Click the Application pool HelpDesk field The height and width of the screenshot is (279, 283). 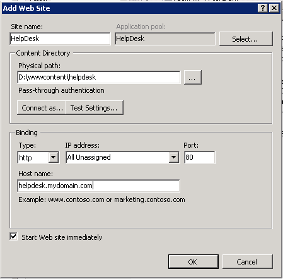tap(165, 39)
